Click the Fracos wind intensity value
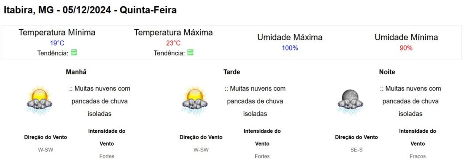This screenshot has height=162, width=464. 418,156
